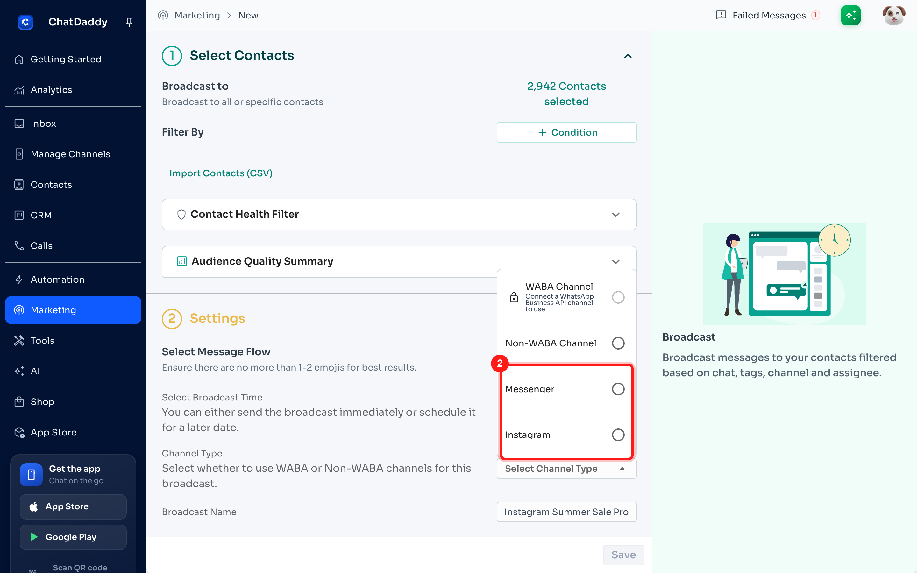Toggle the sidebar pin icon
This screenshot has height=573, width=917.
129,22
